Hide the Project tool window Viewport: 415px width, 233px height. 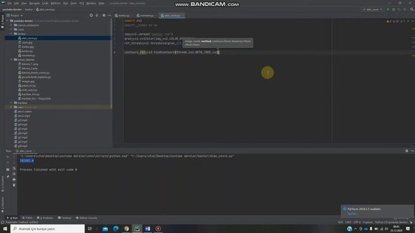tap(110, 16)
